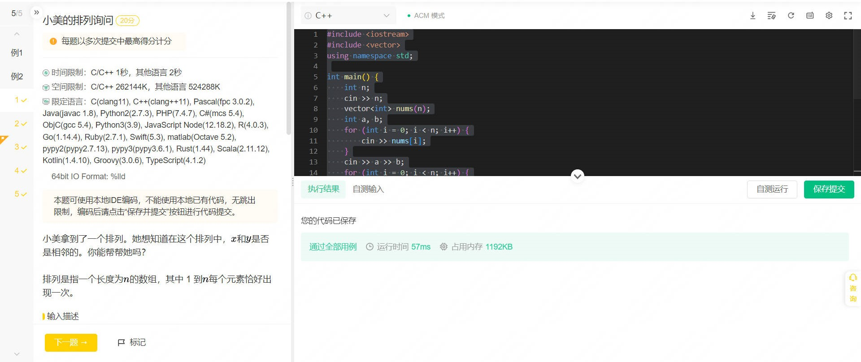Viewport: 861px width, 362px height.
Task: Click the info icon beside C++
Action: coord(308,16)
